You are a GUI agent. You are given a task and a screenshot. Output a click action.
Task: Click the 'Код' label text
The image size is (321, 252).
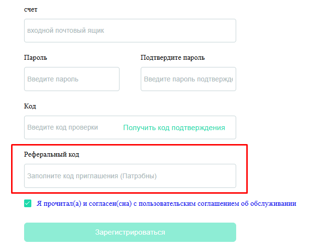coord(30,106)
